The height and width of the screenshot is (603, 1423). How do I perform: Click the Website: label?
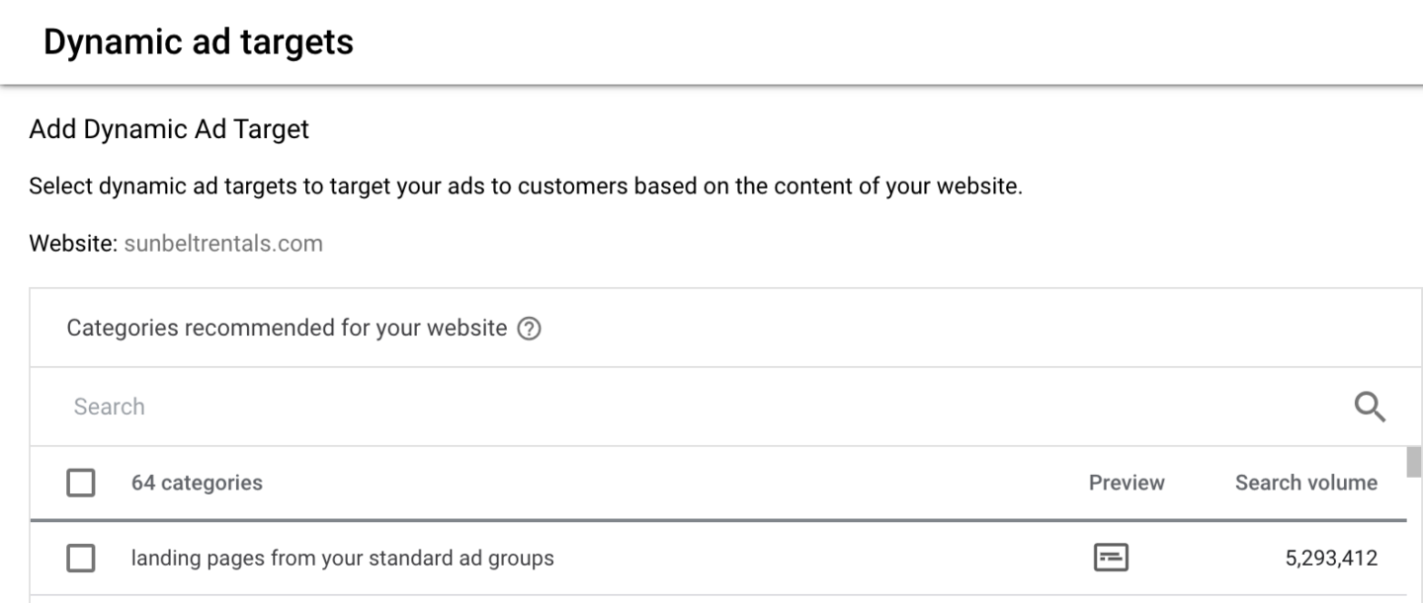coord(73,244)
